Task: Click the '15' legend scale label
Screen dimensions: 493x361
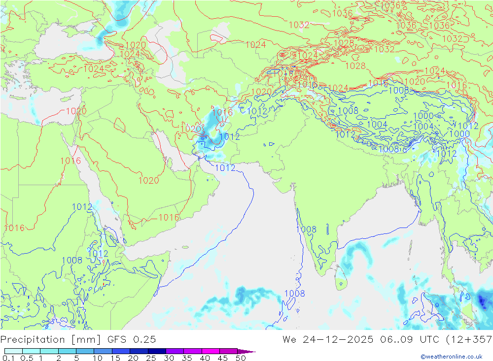Action: coord(115,358)
